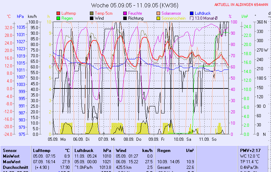Select the 05.09. Mo date marker

(57, 139)
